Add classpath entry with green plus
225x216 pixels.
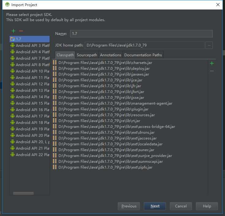(212, 63)
